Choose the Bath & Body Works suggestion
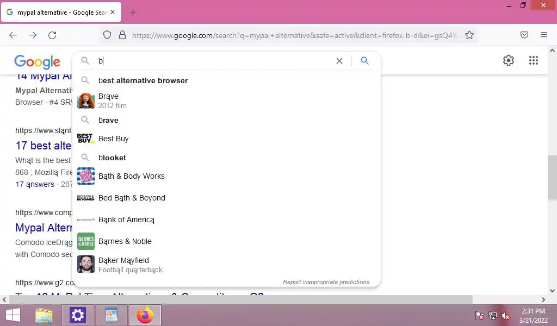The width and height of the screenshot is (557, 326). (x=226, y=176)
